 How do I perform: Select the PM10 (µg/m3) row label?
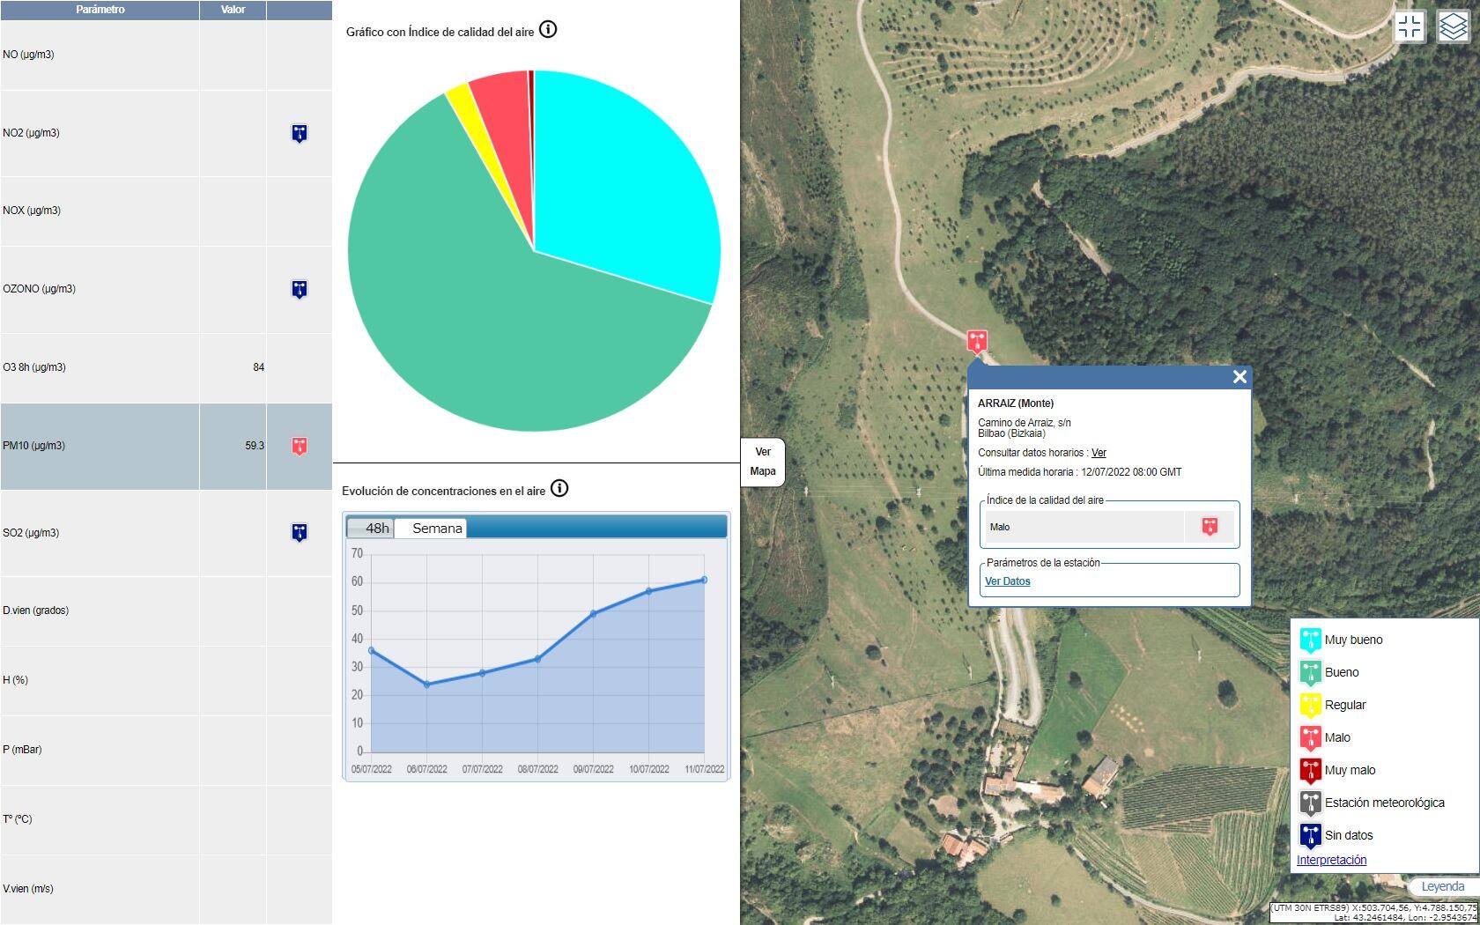(x=33, y=446)
